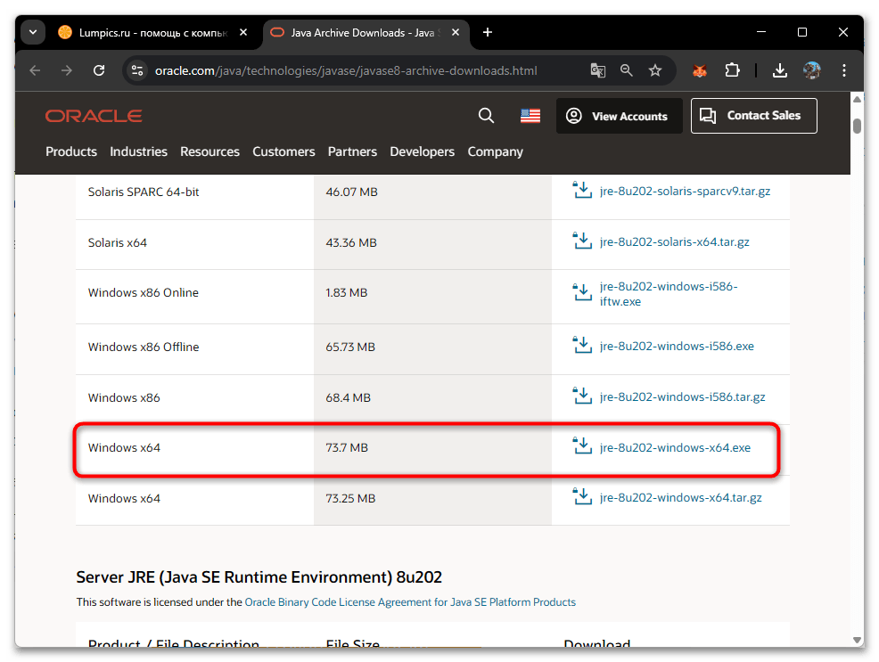Download jre-8u202-solaris-sparcv9.tar.gz
The image size is (879, 662).
[685, 191]
